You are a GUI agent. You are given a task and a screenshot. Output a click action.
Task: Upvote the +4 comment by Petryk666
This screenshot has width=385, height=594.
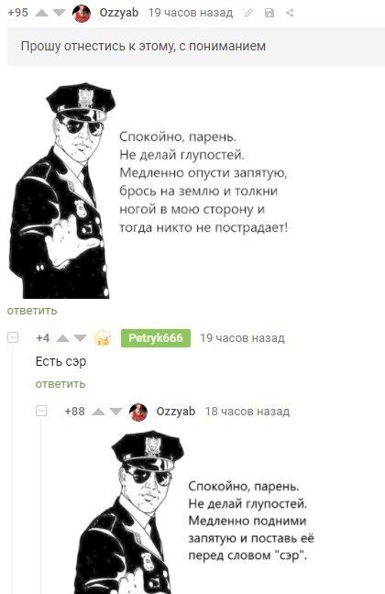63,338
